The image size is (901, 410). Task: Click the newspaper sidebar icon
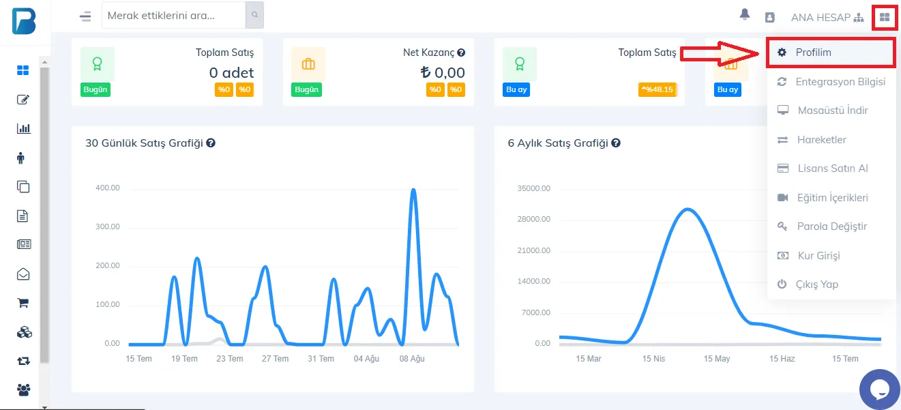[24, 244]
